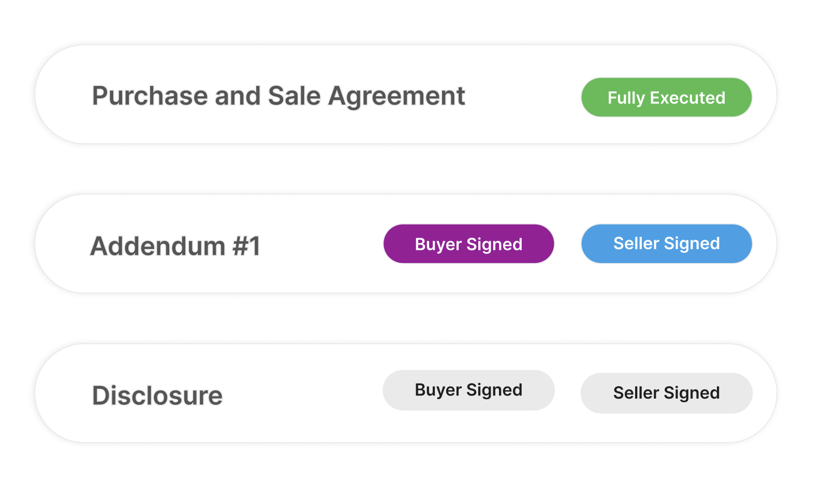The image size is (823, 498).
Task: Open the Disclosure document title
Action: (157, 396)
